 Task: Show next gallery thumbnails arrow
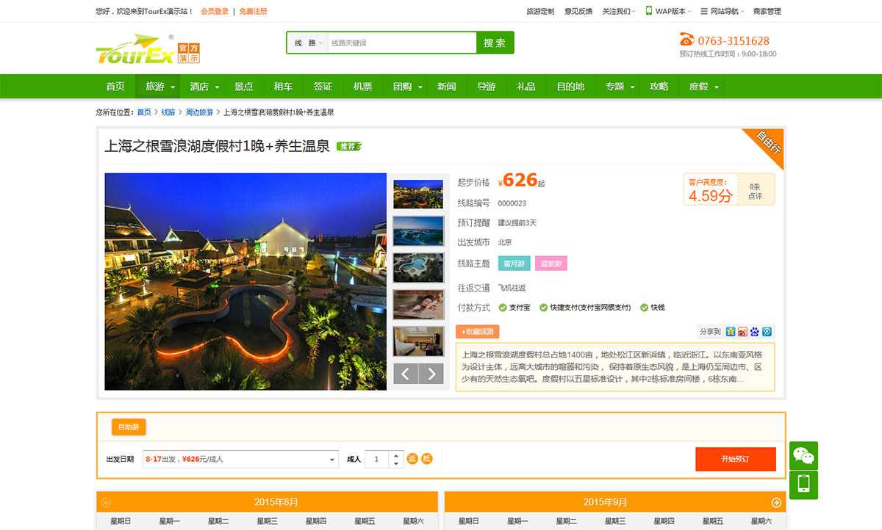click(431, 373)
